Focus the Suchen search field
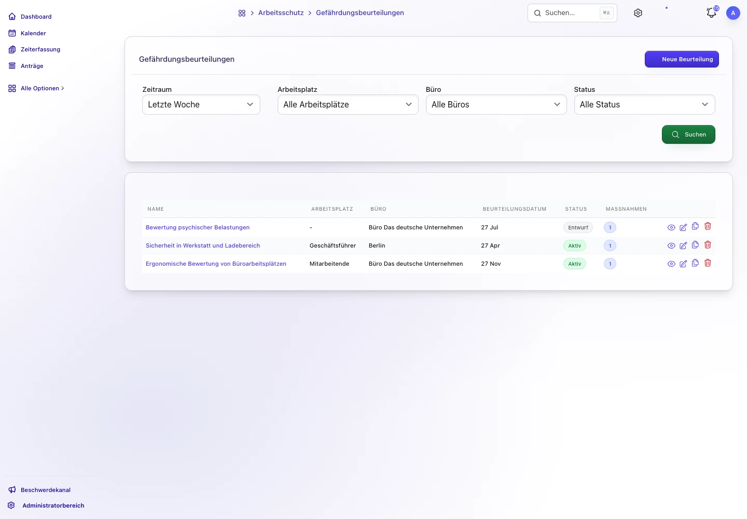 (572, 13)
